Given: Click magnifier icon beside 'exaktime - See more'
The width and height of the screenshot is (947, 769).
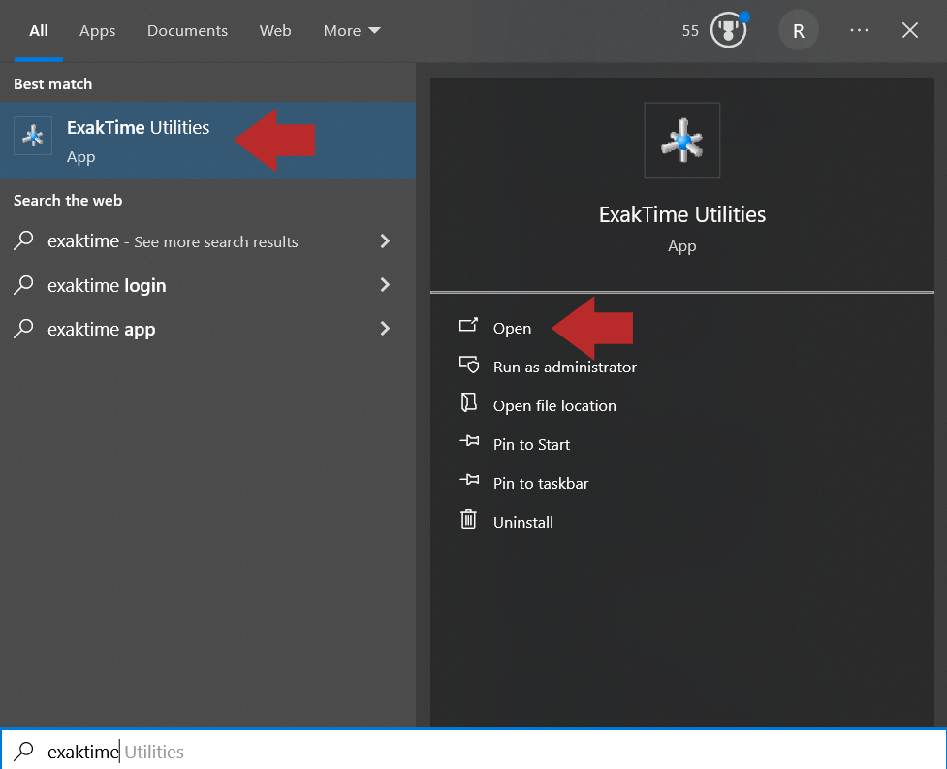Looking at the screenshot, I should [23, 240].
